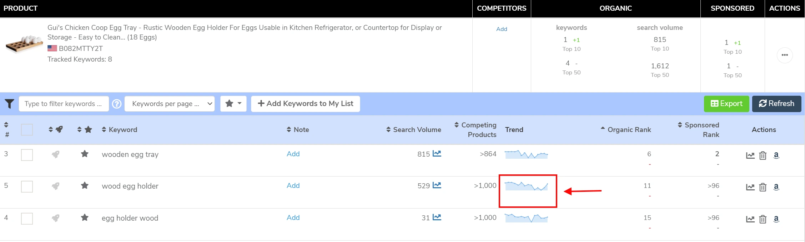The image size is (805, 242).
Task: Open Amazon search for egg holder wood
Action: coord(776,219)
